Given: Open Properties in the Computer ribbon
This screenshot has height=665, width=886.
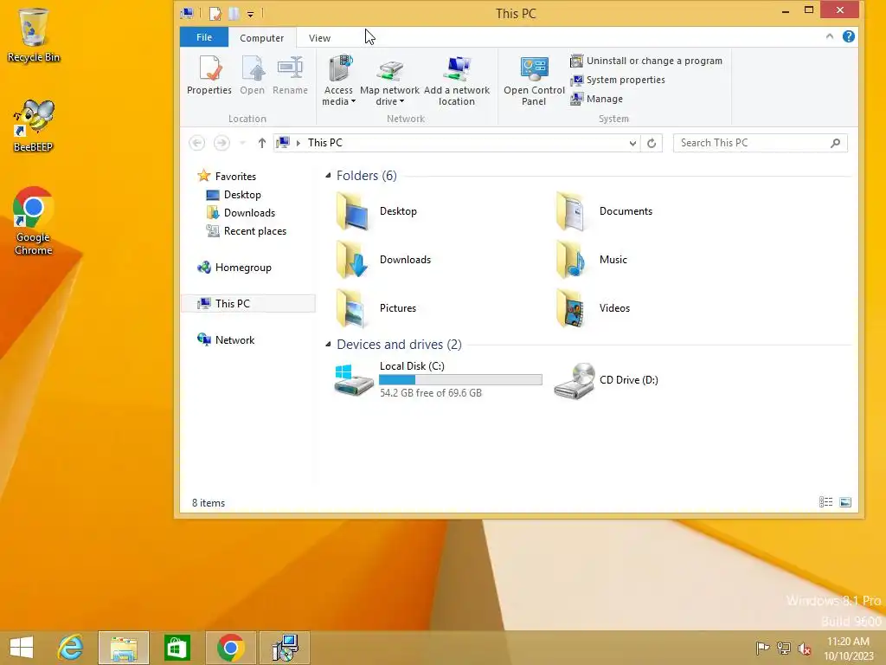Looking at the screenshot, I should click(209, 74).
